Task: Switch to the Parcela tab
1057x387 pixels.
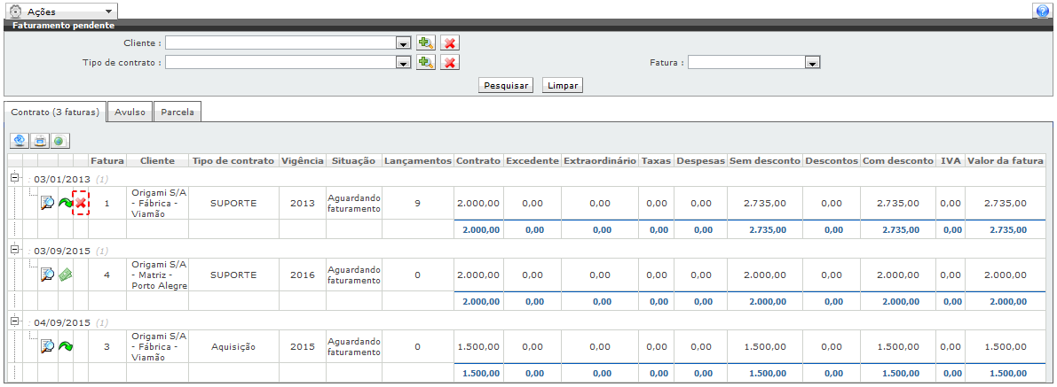Action: click(x=177, y=112)
